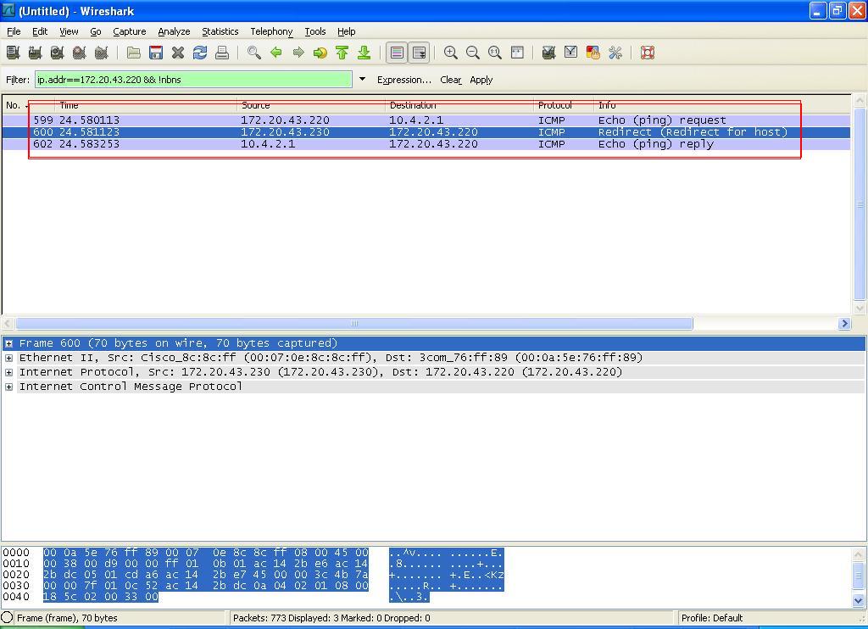Select packet 602 Echo ping reply

click(x=426, y=144)
